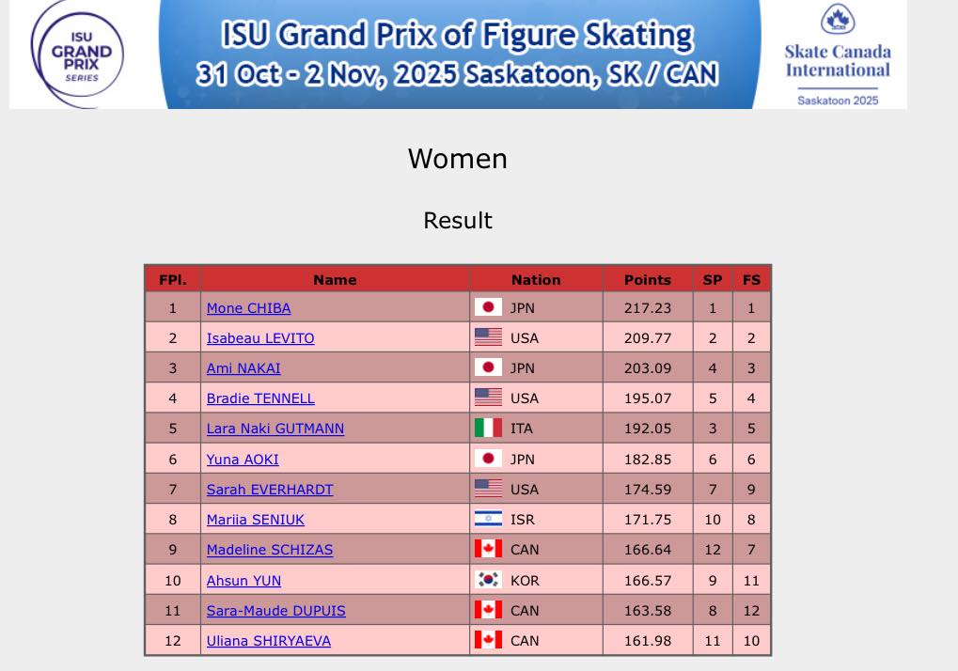Click the Korea flag beside Ahsun YUN
This screenshot has height=671, width=958.
coord(488,580)
